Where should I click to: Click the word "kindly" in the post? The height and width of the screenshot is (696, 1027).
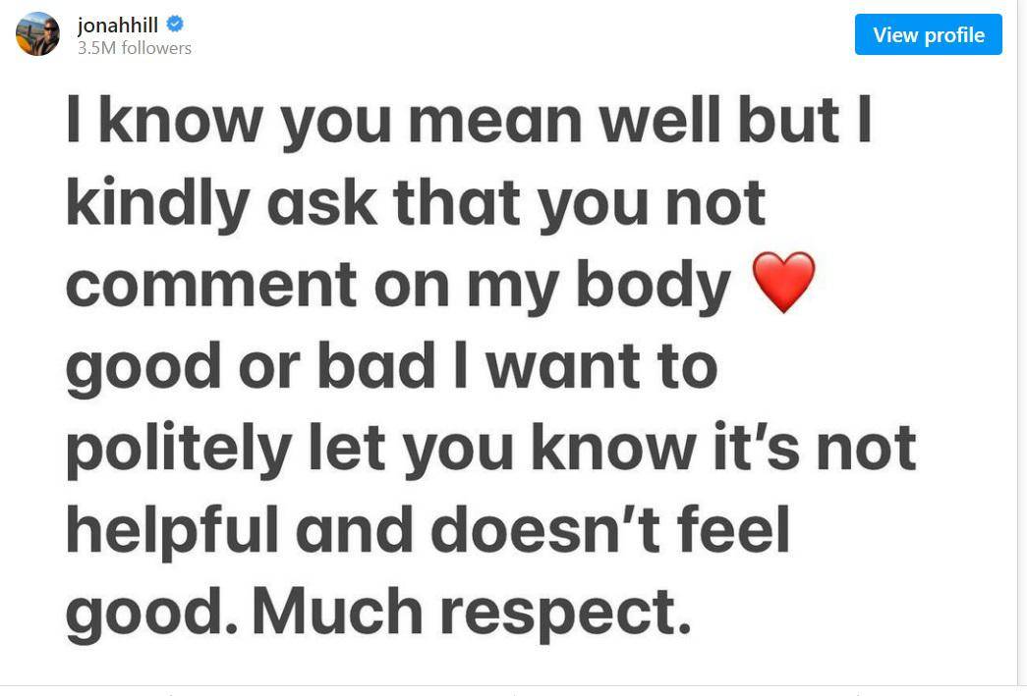point(156,203)
